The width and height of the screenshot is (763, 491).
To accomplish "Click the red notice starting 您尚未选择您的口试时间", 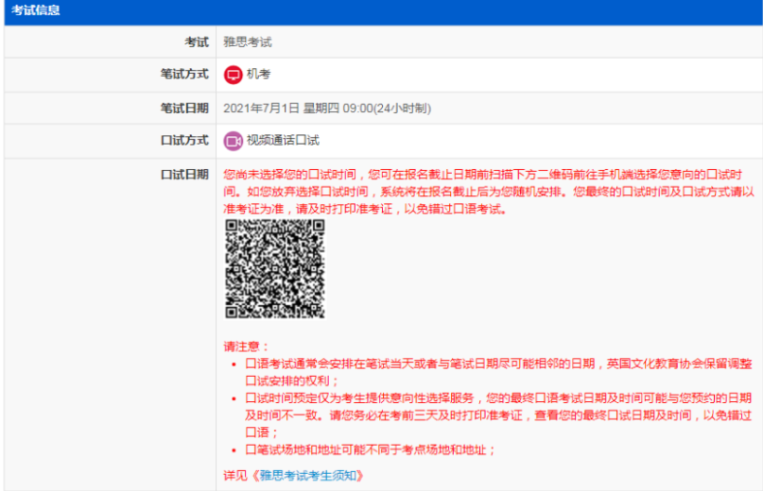I will [x=489, y=192].
